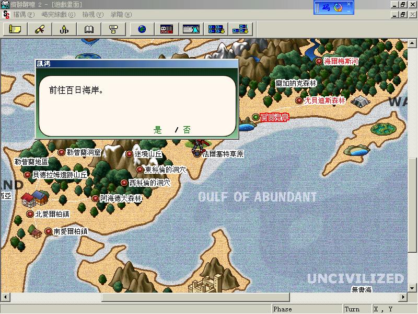Screen dimensions: 418x314
Task: Select the 東科倫的洞穴 location marker
Action: tap(140, 169)
